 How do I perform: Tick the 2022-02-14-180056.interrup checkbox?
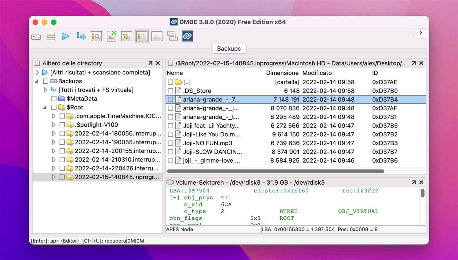tap(62, 133)
